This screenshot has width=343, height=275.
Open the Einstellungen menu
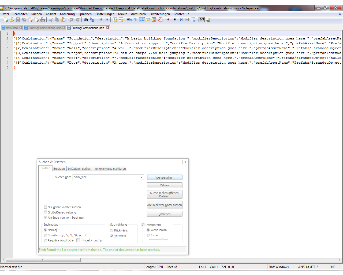(x=105, y=14)
